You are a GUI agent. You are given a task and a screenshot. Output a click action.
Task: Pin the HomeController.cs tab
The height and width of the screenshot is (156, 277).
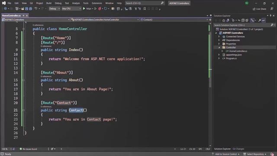[23, 16]
